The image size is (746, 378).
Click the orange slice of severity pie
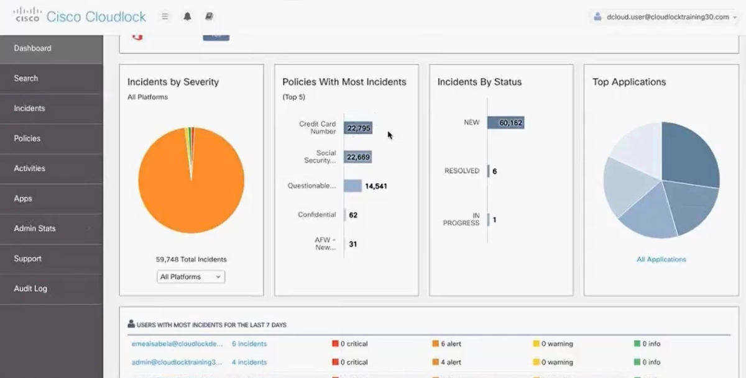186,186
